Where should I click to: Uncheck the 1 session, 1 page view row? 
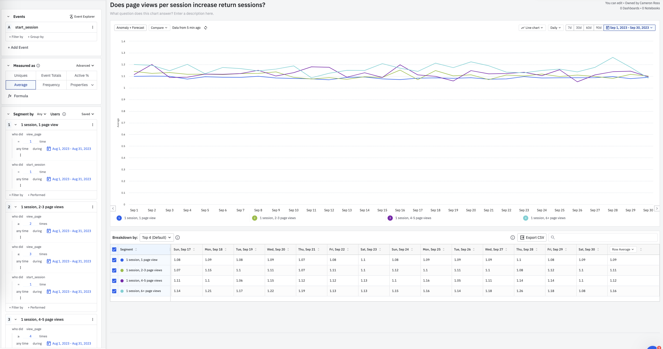(114, 260)
